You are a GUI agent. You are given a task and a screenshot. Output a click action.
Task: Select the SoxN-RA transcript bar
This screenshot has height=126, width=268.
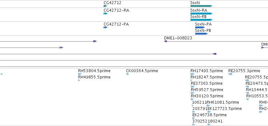click(201, 14)
